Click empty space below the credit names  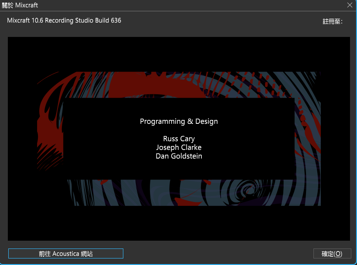tap(179, 169)
